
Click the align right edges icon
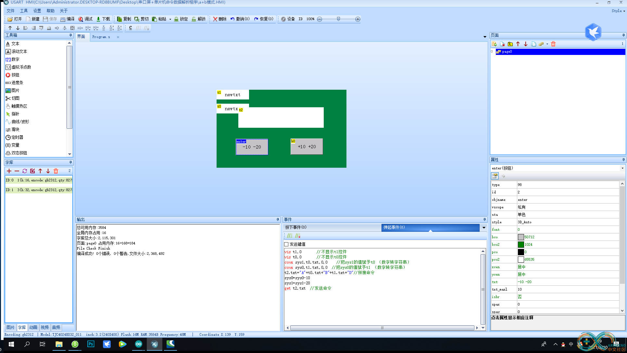pyautogui.click(x=33, y=28)
